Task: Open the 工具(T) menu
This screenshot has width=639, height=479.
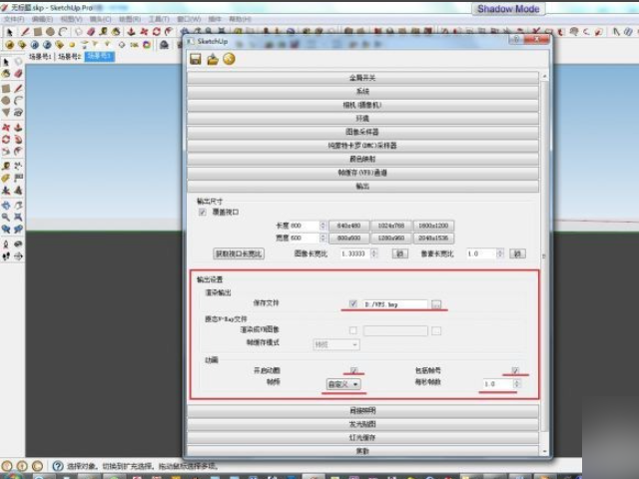Action: point(159,19)
